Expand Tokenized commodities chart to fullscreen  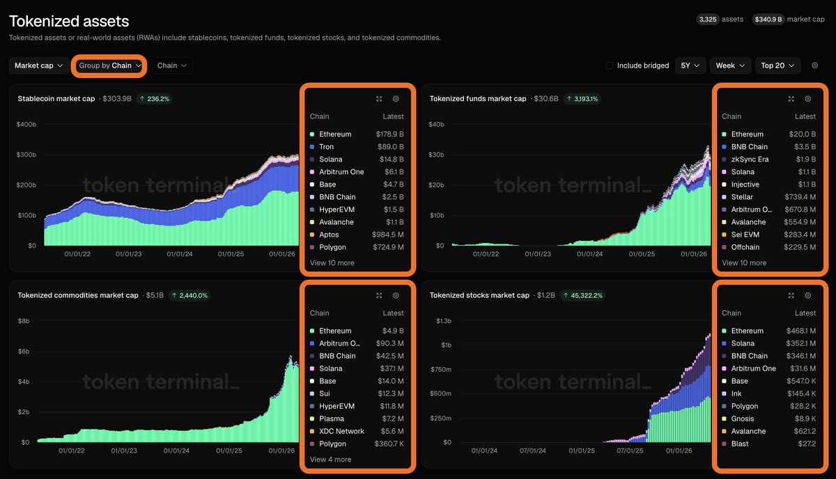click(x=379, y=295)
